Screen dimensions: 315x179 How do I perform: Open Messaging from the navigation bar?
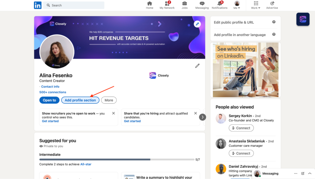[x=202, y=4]
